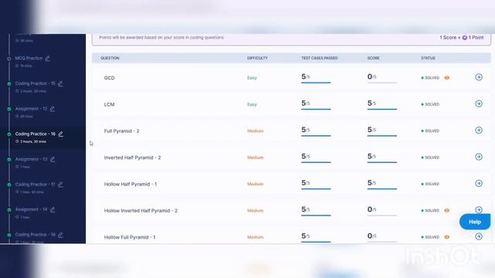
Task: Click pencil icon beside Coding Practice - 15
Action: tap(60, 83)
